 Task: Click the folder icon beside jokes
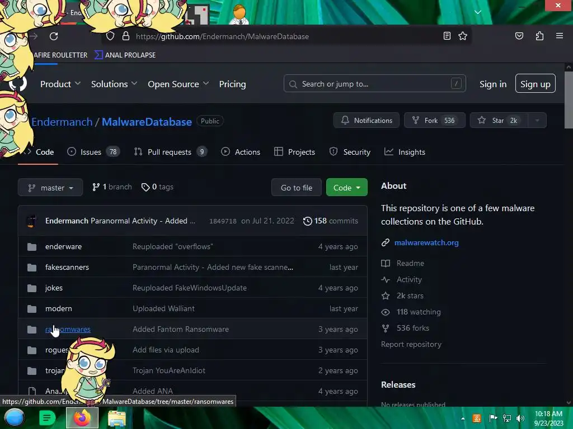click(x=32, y=288)
